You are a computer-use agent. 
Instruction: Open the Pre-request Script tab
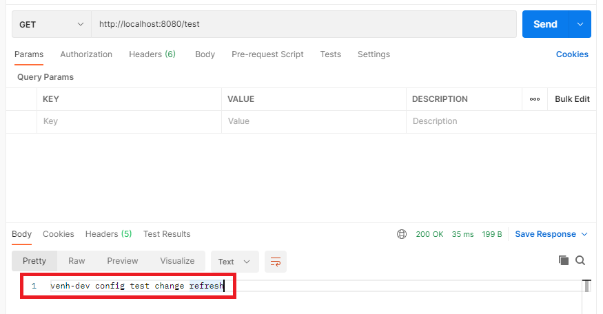coord(267,54)
